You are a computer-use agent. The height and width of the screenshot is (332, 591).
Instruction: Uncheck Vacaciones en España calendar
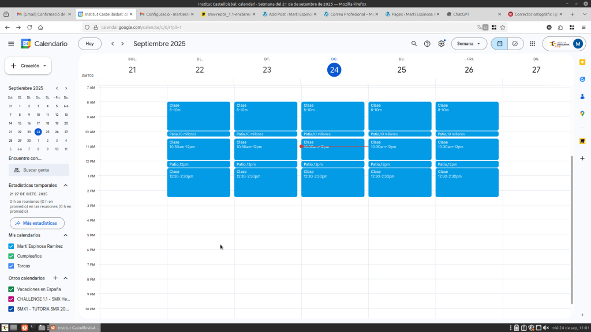11,289
